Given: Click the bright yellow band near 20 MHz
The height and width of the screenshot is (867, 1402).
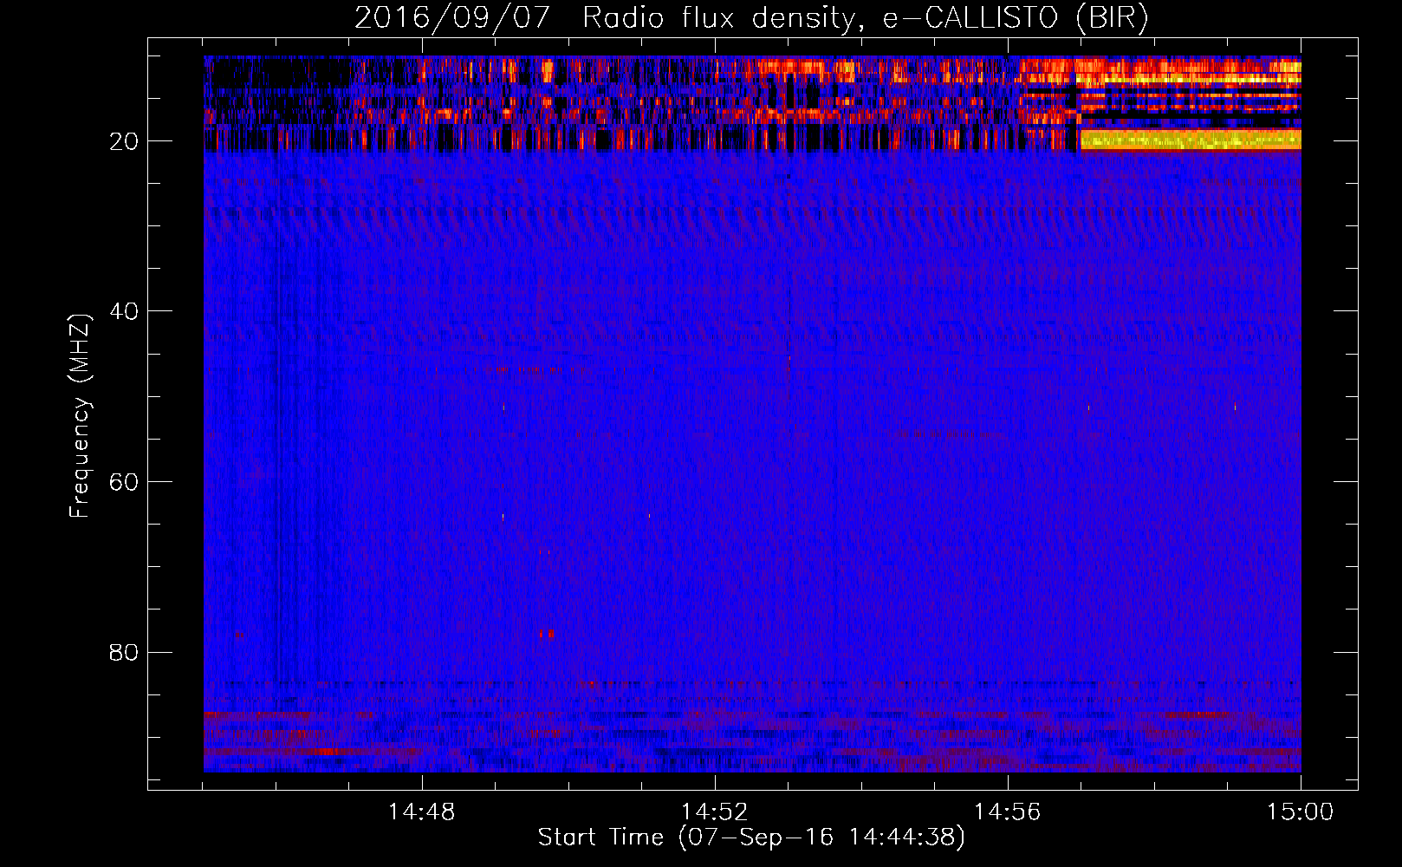Looking at the screenshot, I should point(1191,140).
